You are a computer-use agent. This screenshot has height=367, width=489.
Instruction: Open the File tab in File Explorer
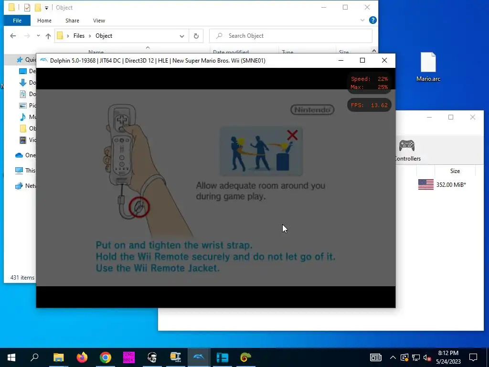point(17,21)
